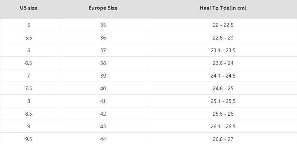This screenshot has width=297, height=144.
Task: Select the Europe size 35 cell
Action: 103,25
